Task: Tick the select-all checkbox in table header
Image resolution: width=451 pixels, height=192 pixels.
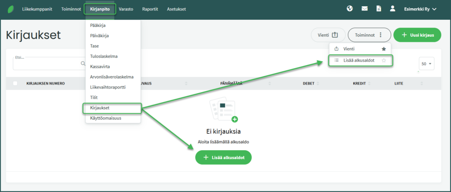Action: tap(15, 83)
